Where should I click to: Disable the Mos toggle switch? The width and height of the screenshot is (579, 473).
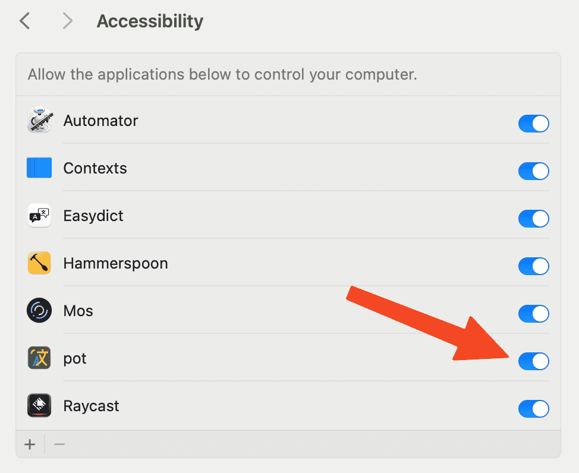pos(534,314)
